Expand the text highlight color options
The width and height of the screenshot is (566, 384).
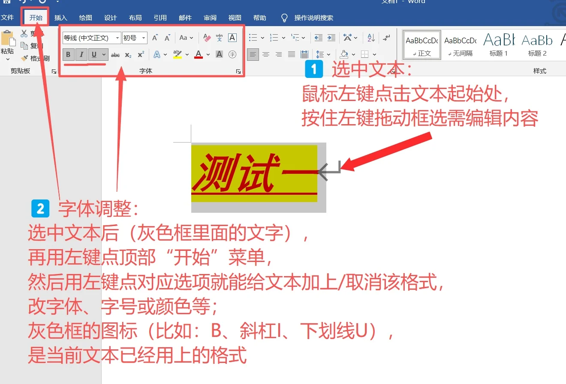[x=187, y=54]
